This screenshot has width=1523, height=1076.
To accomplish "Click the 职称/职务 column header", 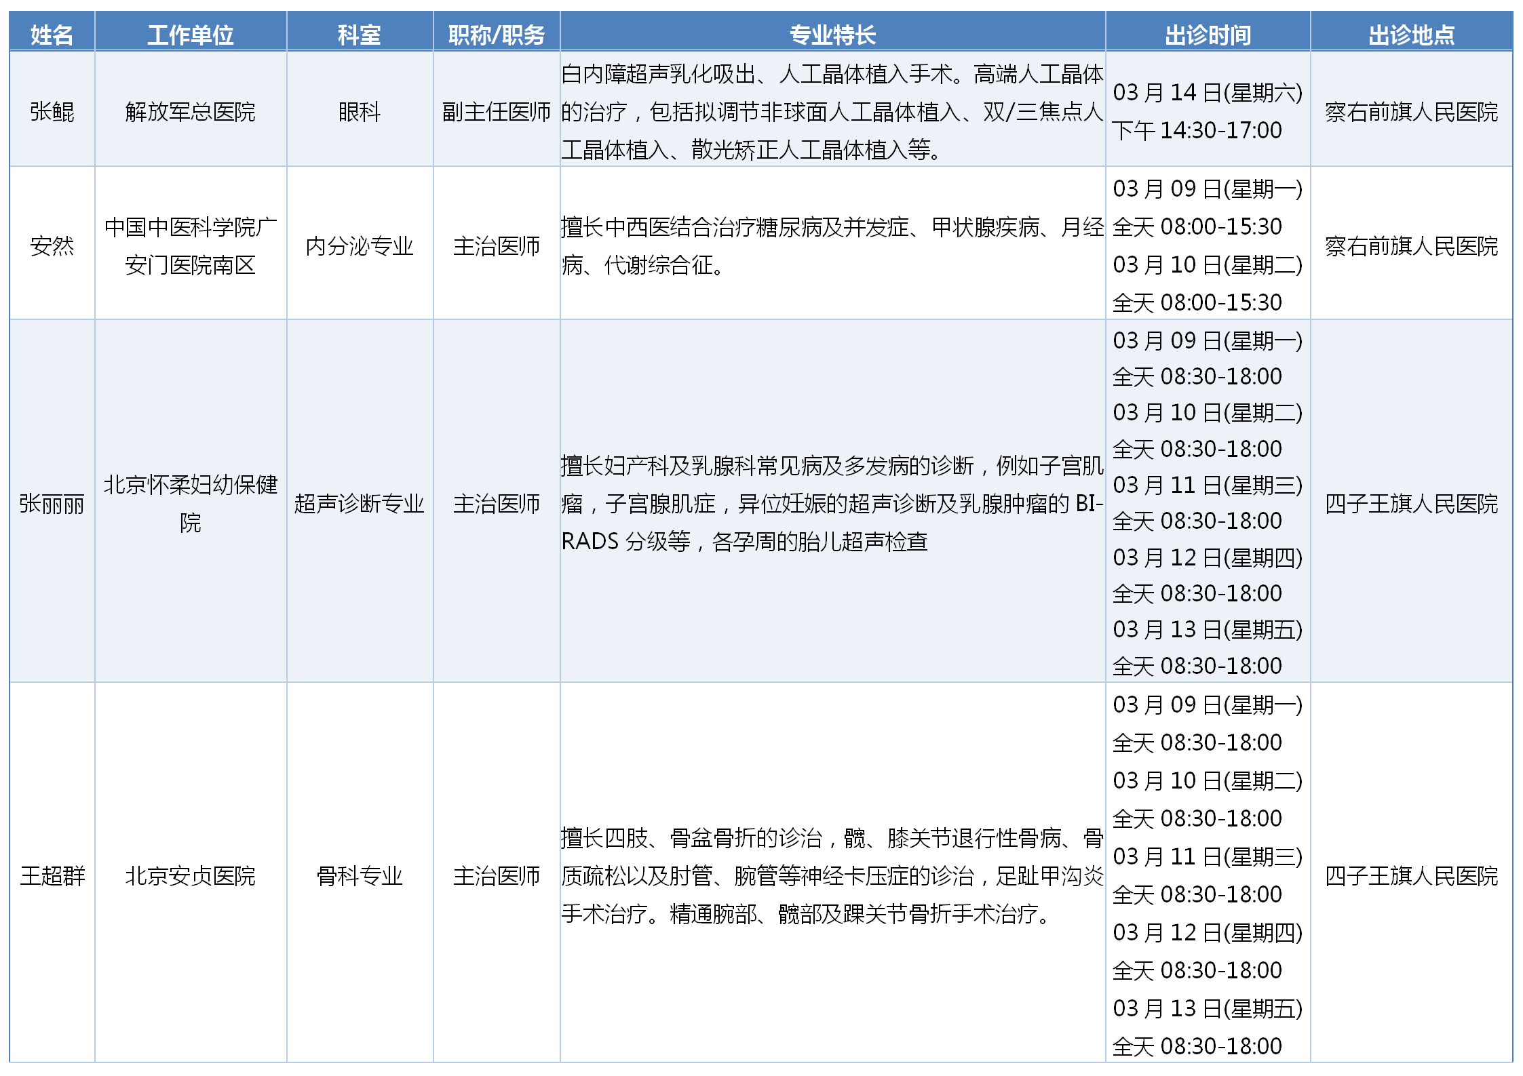I will [x=497, y=35].
